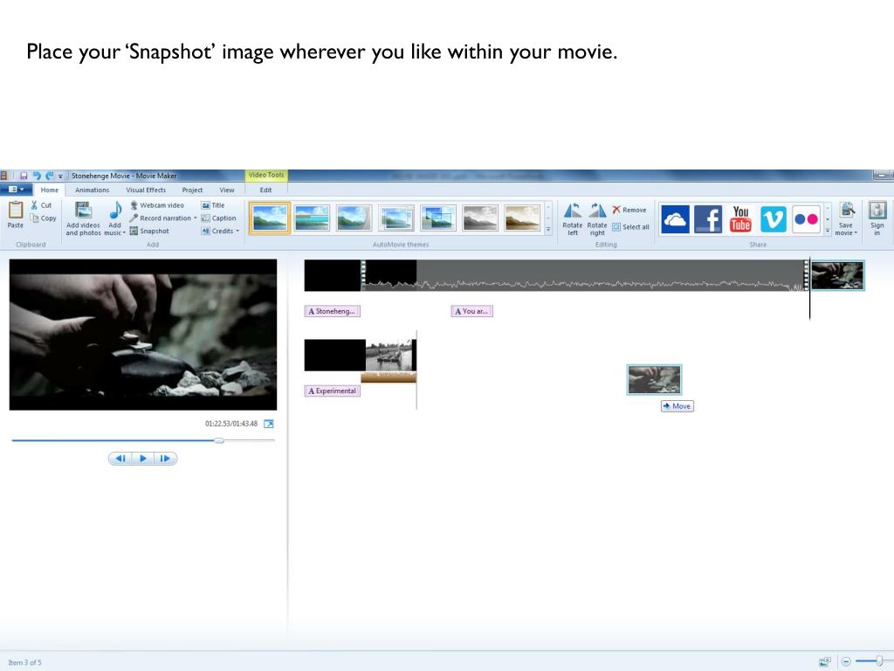View preview in full screen
Screen dimensions: 894x671
point(269,424)
